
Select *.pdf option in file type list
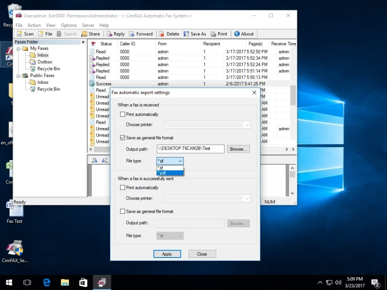point(170,173)
